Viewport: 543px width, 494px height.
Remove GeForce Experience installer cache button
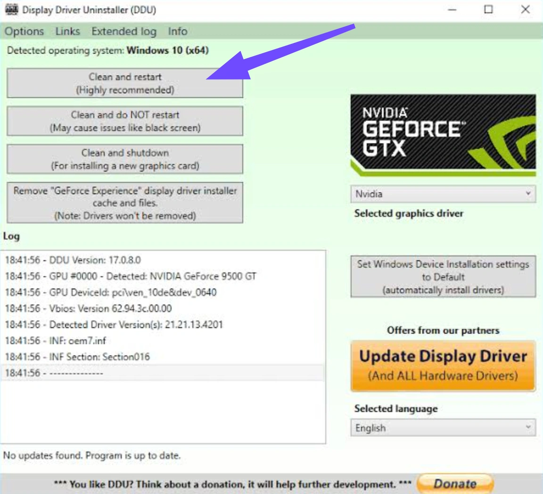coord(124,203)
